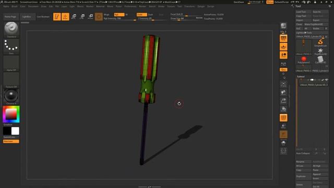
Task: Collapse the Tool palette arrow
Action: coord(292,6)
